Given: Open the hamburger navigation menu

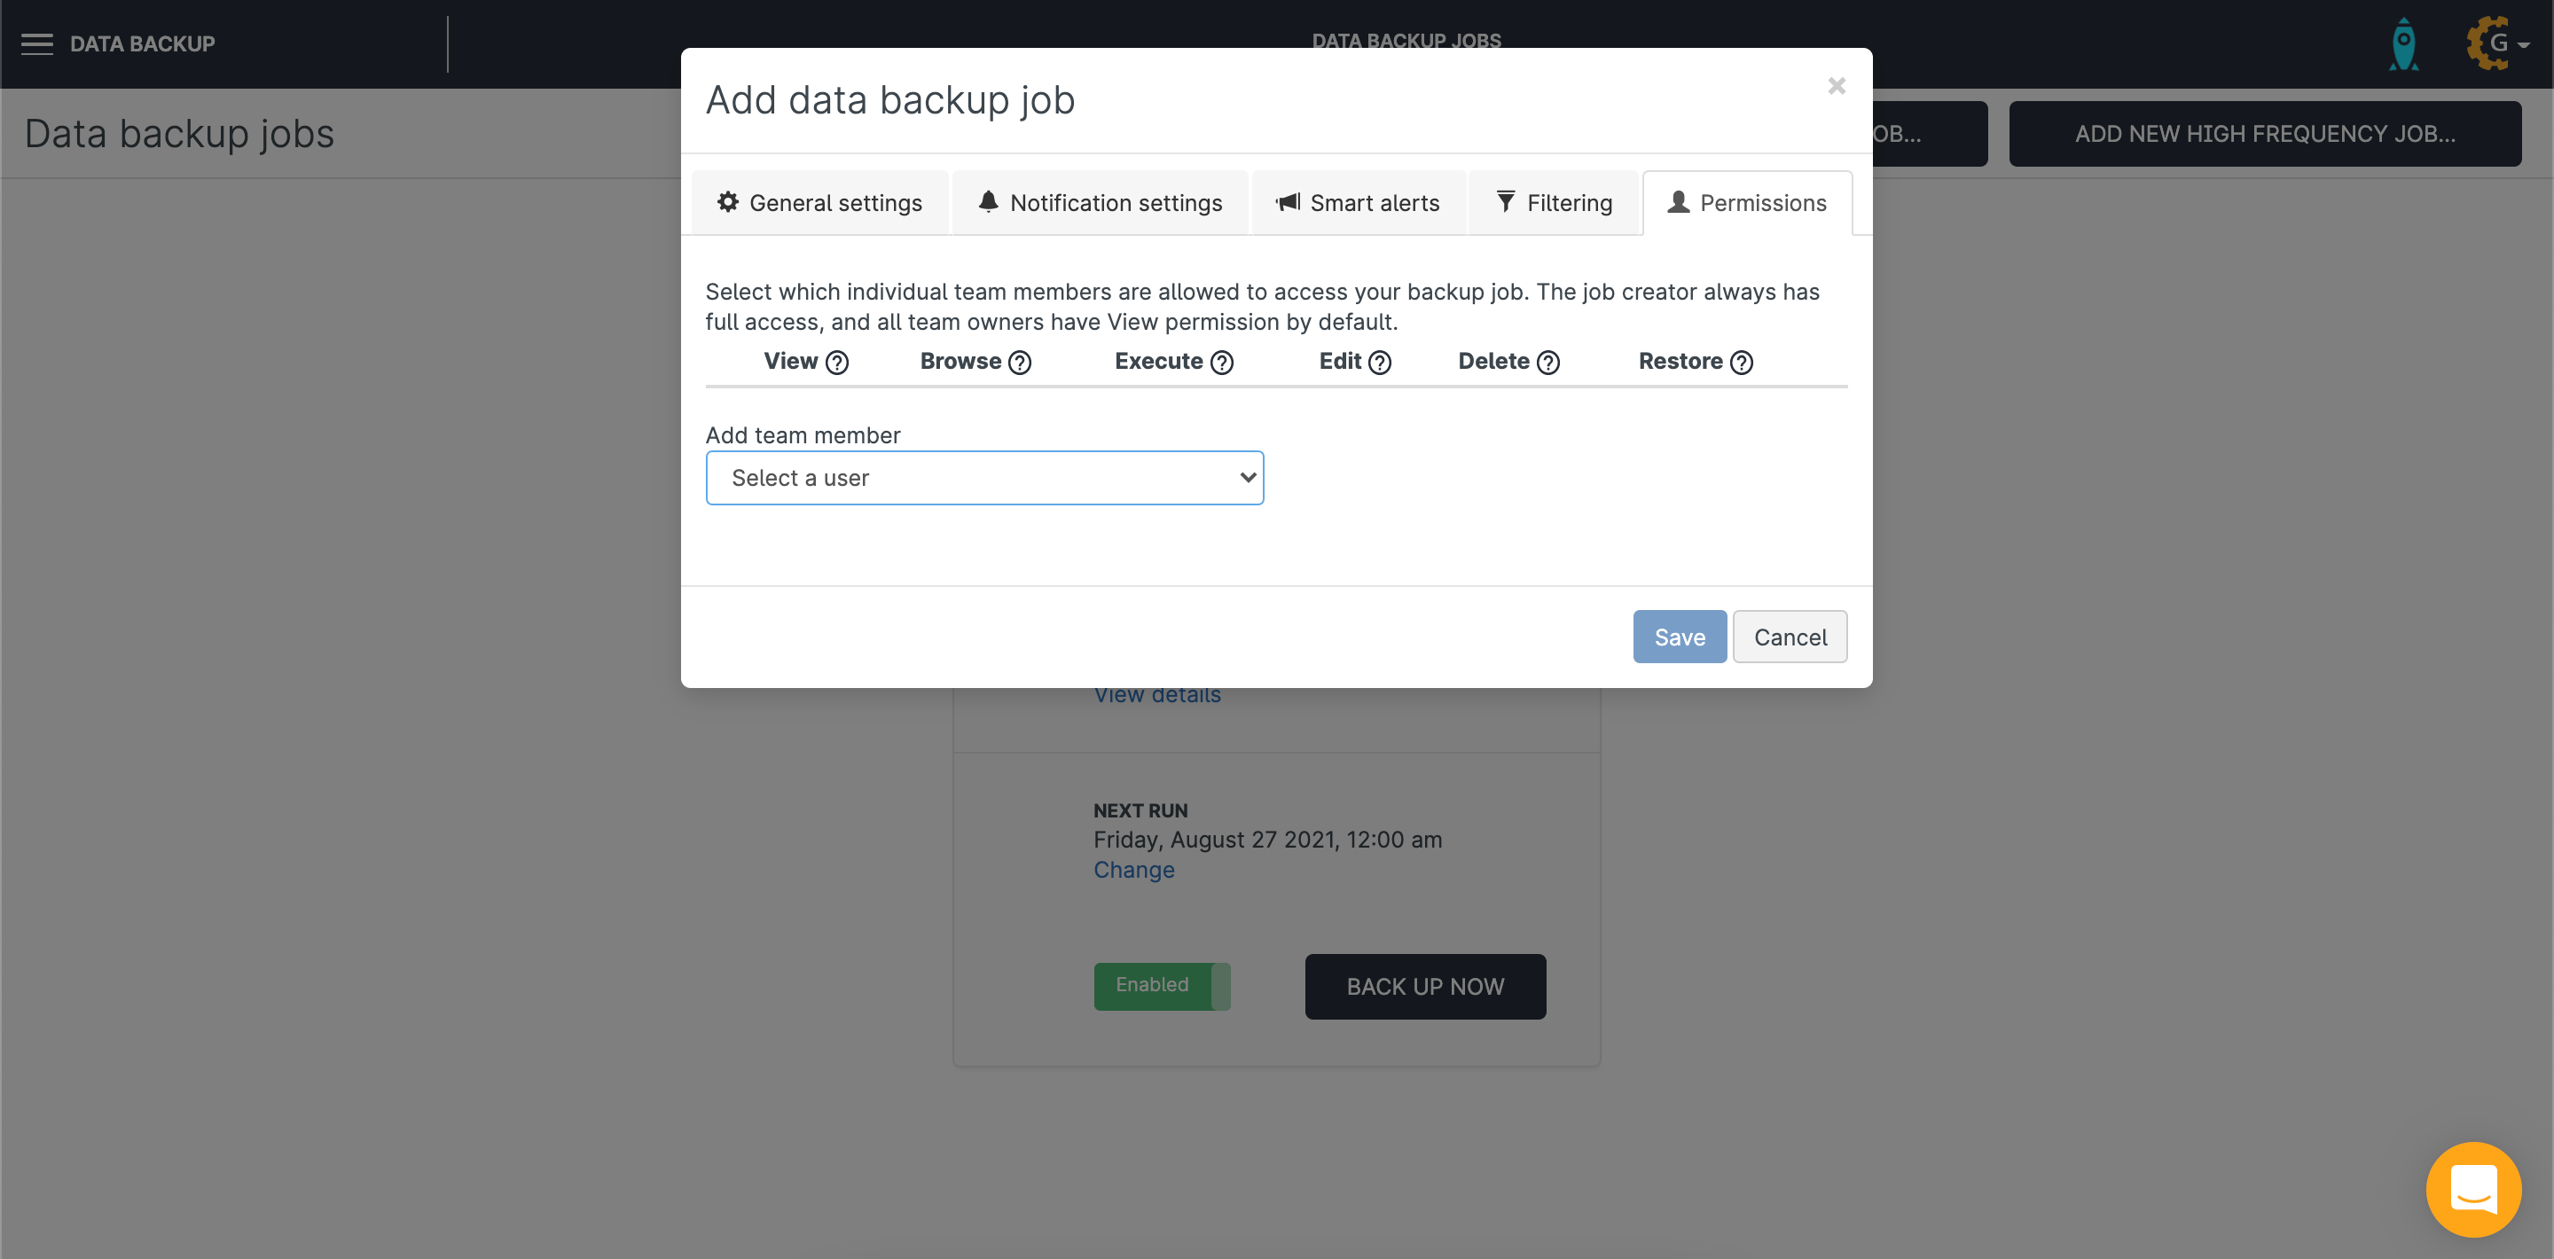Looking at the screenshot, I should [x=36, y=43].
